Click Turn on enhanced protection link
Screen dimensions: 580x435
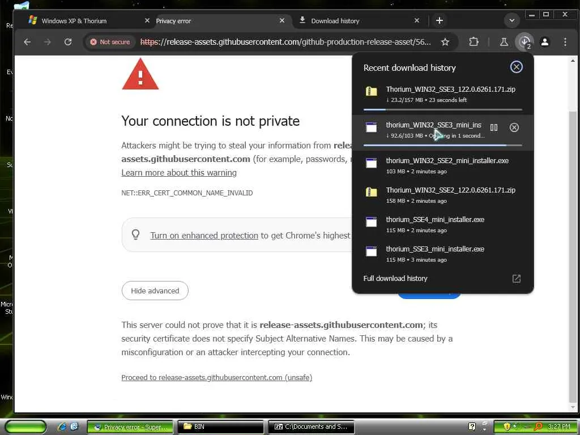tap(204, 236)
